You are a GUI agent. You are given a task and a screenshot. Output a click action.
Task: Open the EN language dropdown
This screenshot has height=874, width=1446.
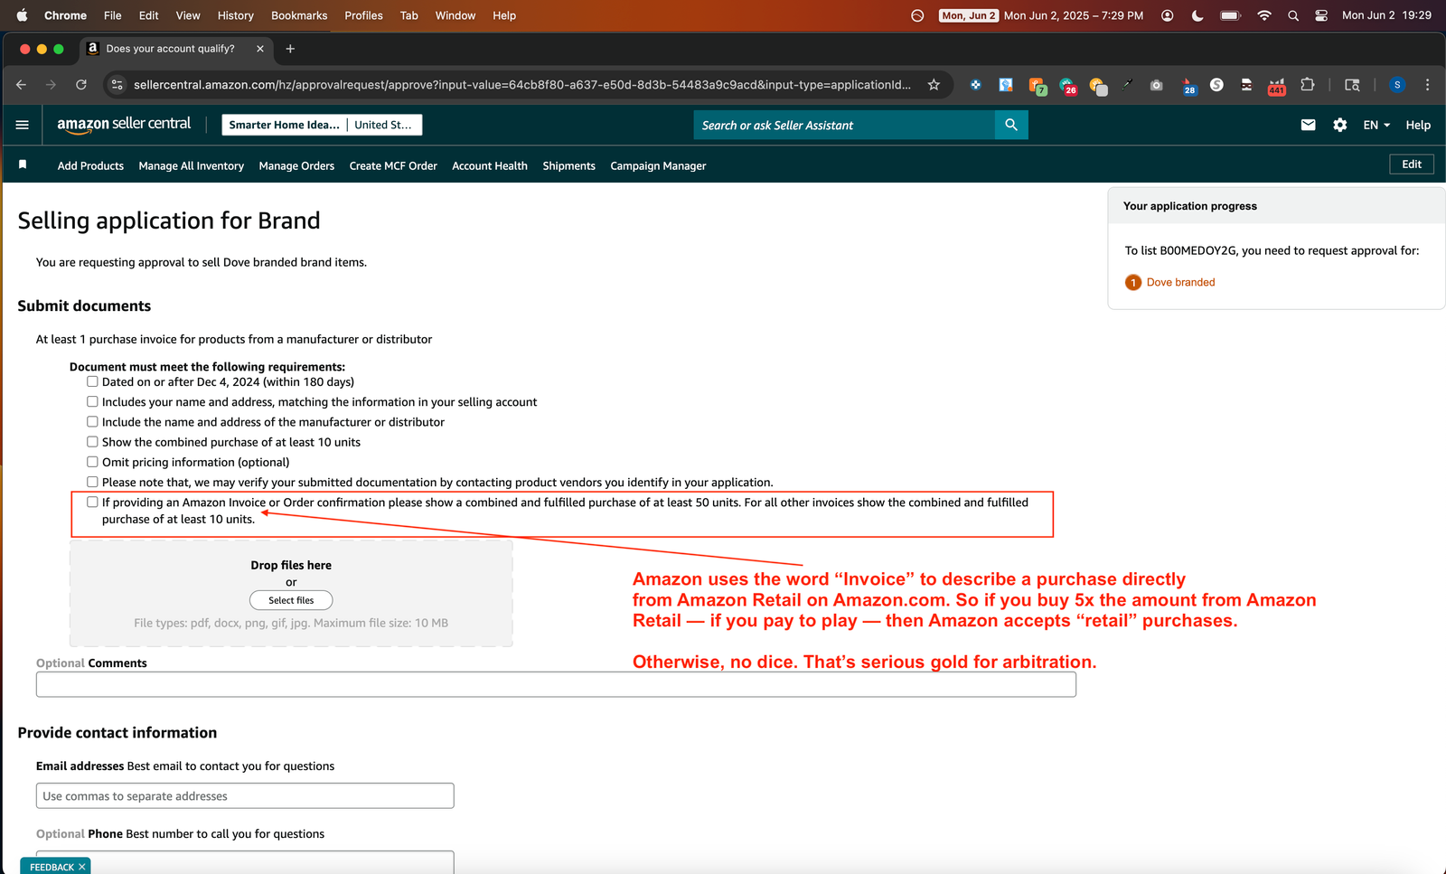coord(1376,125)
